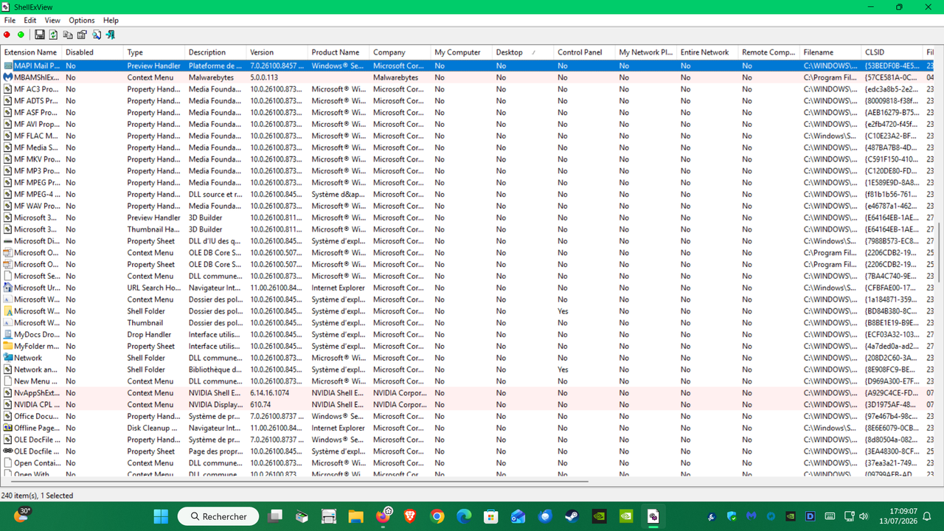This screenshot has height=531, width=944.
Task: Click the NvAppShExt row icon
Action: tap(8, 393)
